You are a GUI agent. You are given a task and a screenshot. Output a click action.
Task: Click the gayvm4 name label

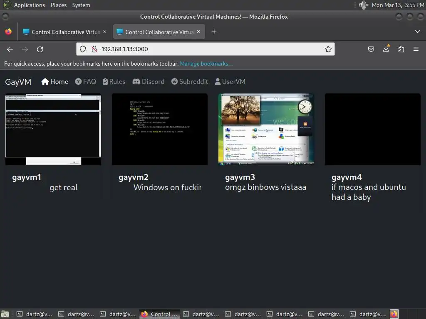click(347, 177)
